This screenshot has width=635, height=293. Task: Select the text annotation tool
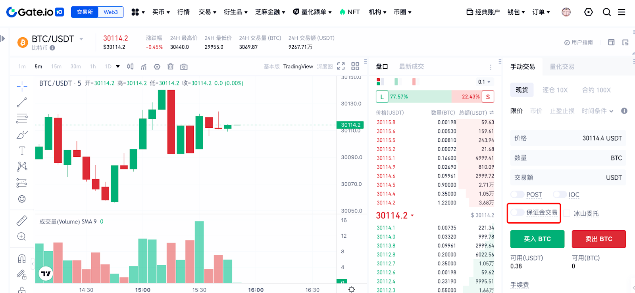coord(22,150)
